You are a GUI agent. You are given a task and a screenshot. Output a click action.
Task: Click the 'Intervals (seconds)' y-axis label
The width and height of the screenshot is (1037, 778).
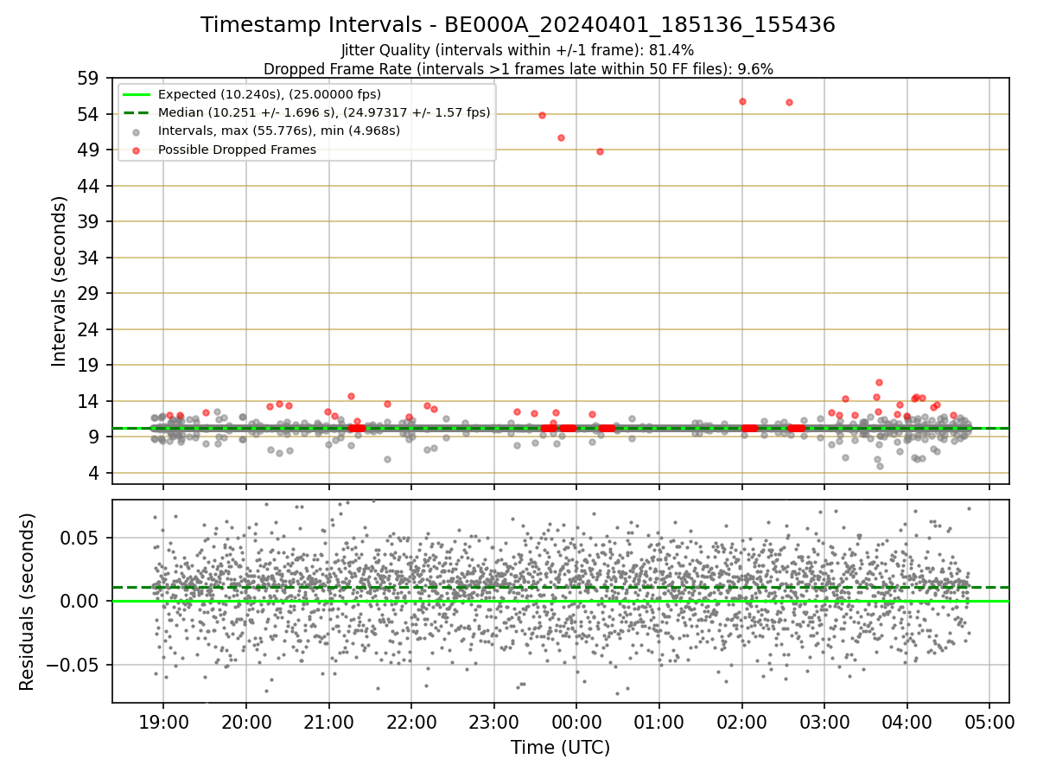(x=59, y=281)
